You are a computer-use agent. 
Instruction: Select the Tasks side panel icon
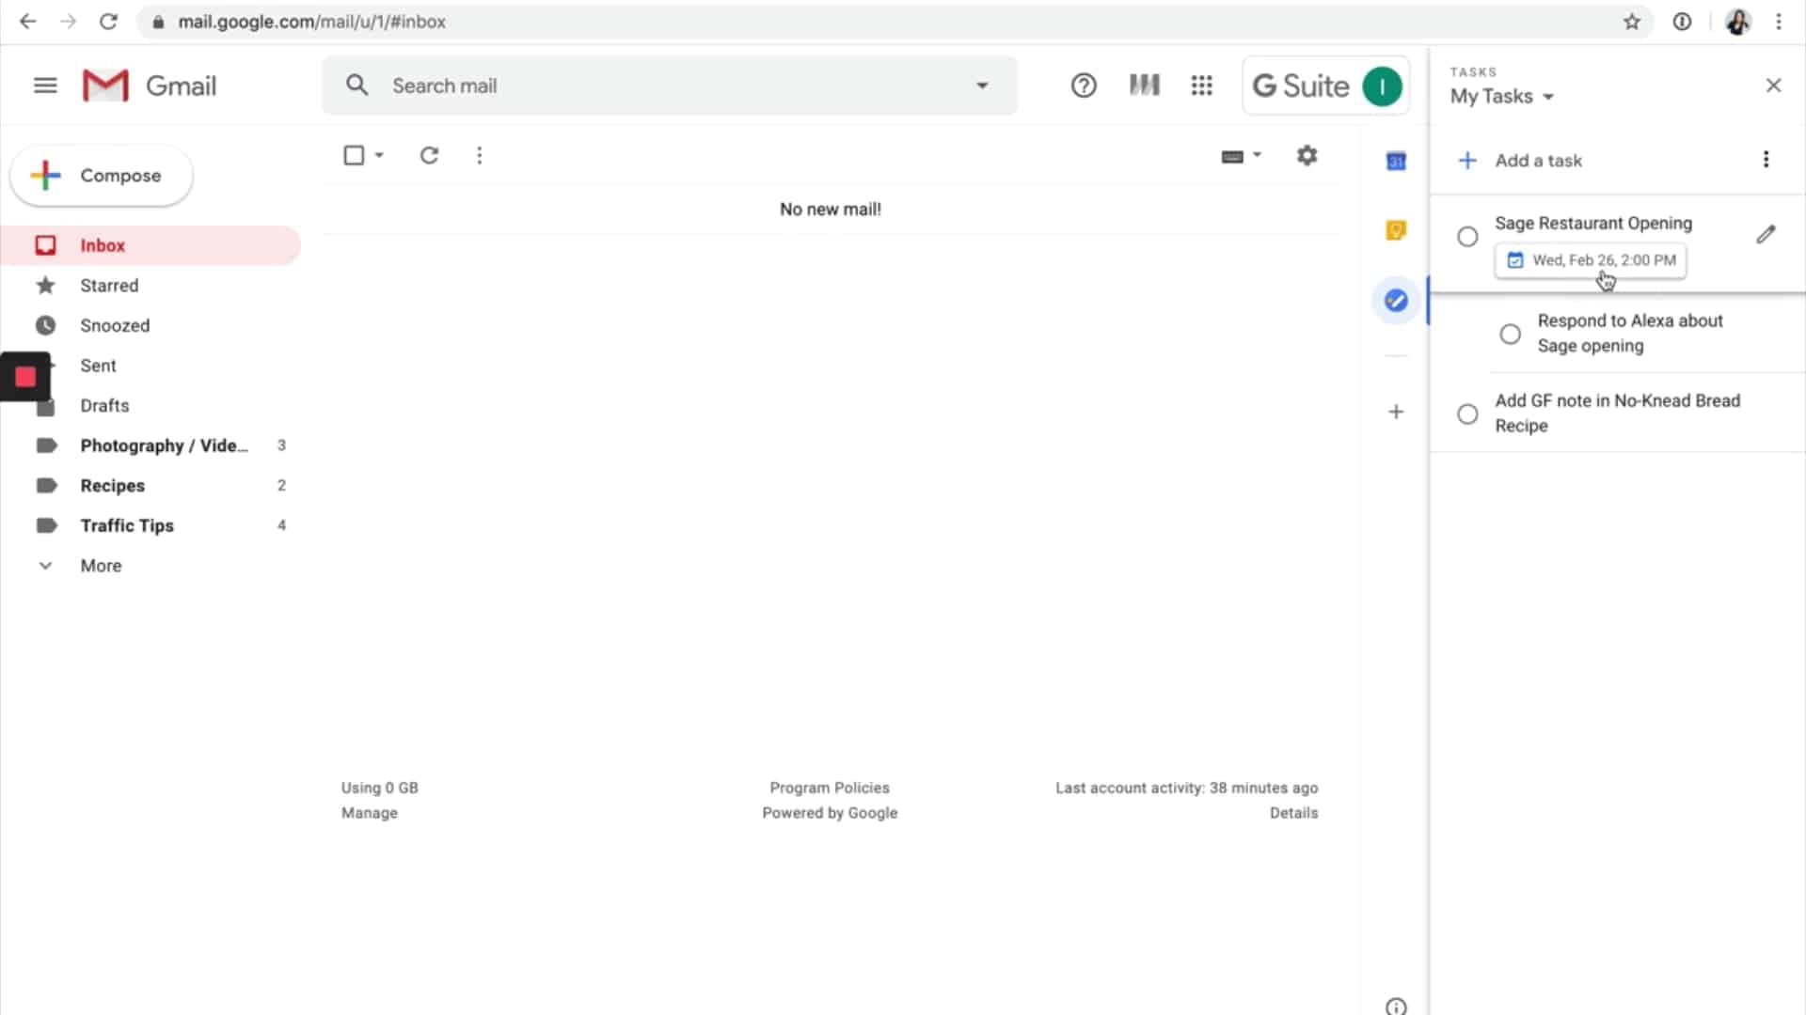1396,301
